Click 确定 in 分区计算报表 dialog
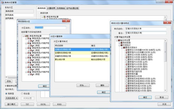Image resolution: width=174 pixels, height=109 pixels. point(104,92)
